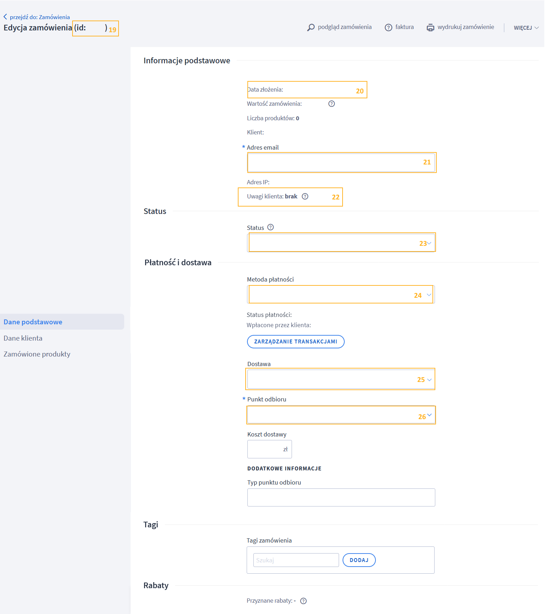
Task: Click the ZARZĄDZANIE TRANSAKCJAMI button
Action: [x=296, y=342]
